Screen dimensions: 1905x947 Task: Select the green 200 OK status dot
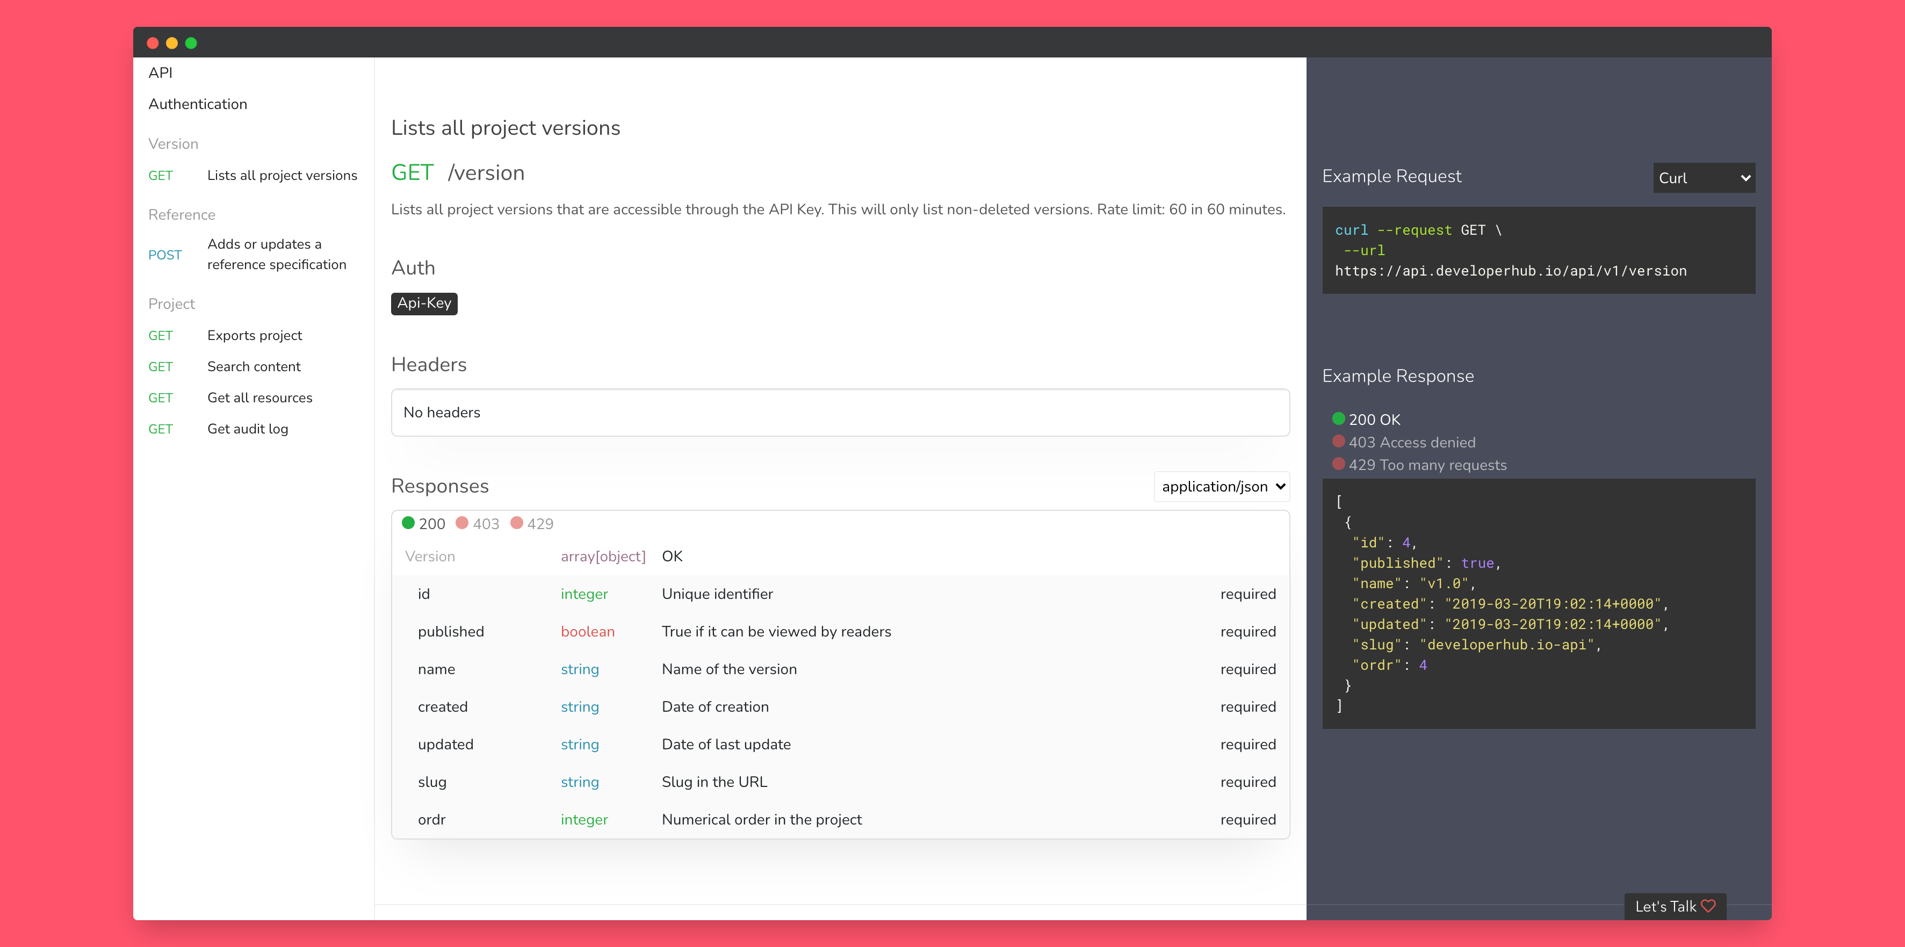click(x=1338, y=418)
